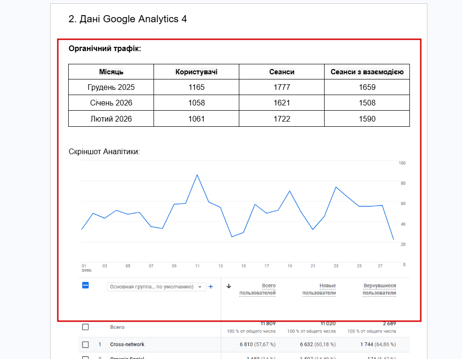The height and width of the screenshot is (359, 462).
Task: Click the Органічний трафік: heading
Action: pyautogui.click(x=105, y=49)
